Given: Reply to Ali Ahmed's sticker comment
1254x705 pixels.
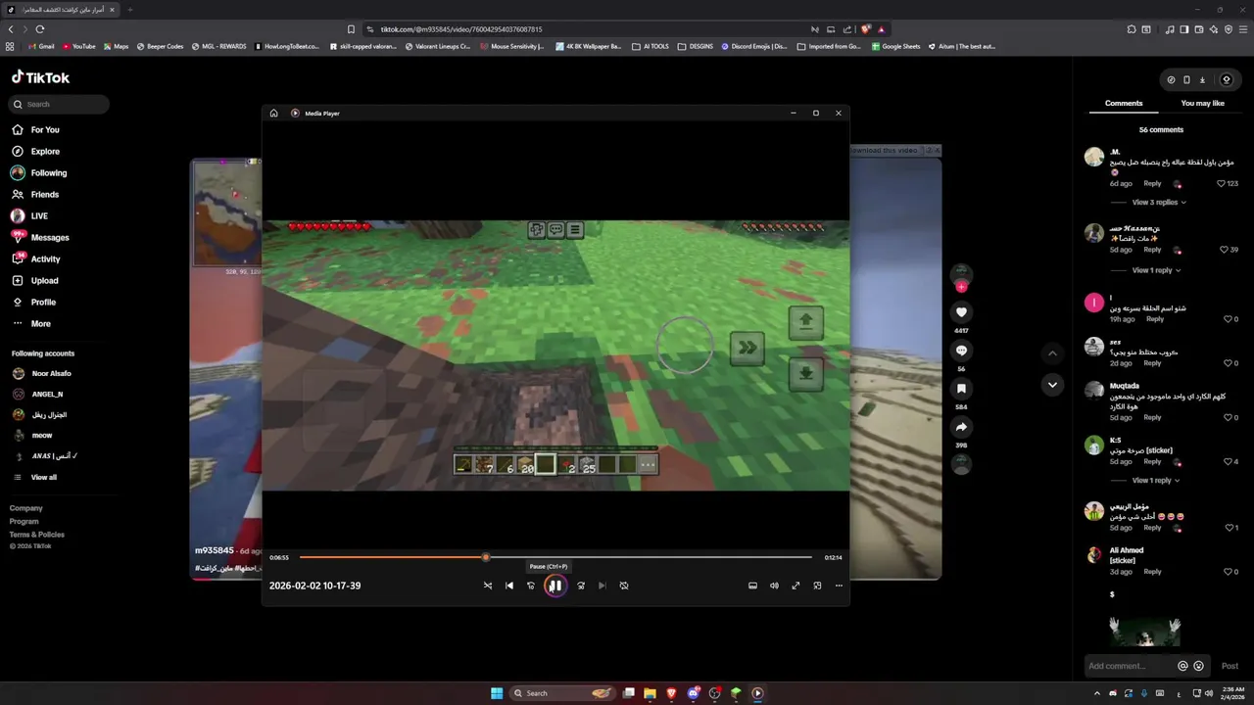Looking at the screenshot, I should click(x=1152, y=572).
